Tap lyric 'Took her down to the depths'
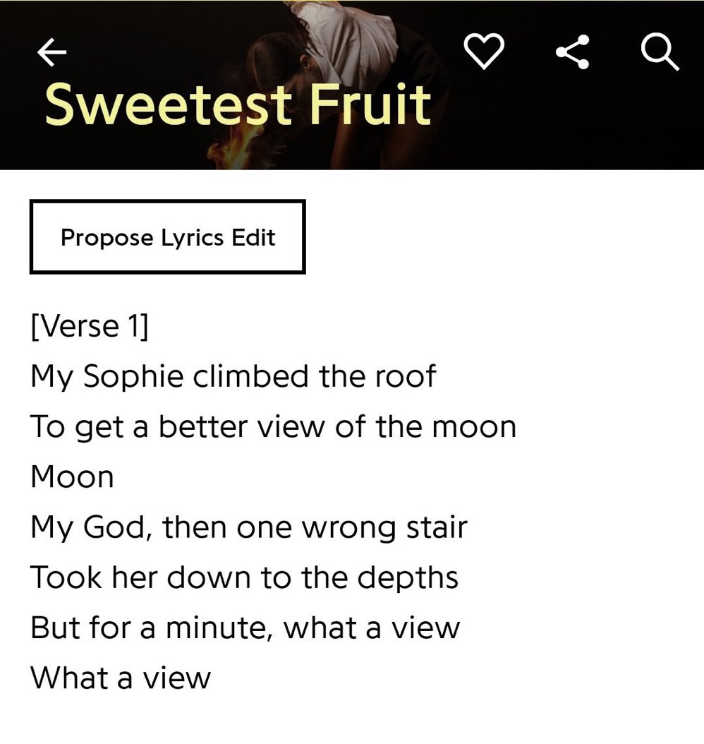 click(x=244, y=578)
